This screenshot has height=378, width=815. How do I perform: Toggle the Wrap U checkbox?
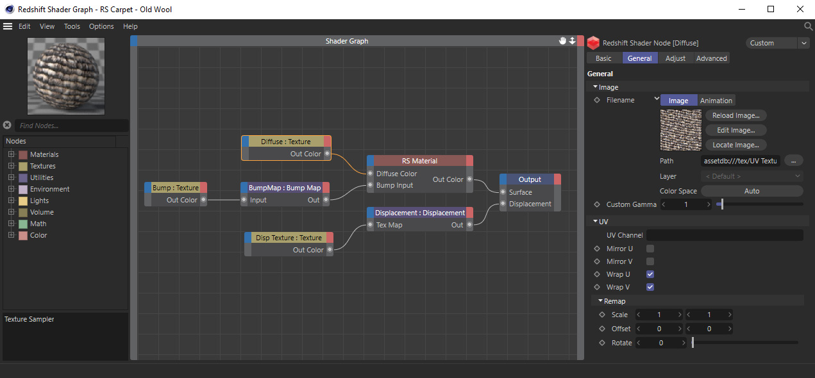click(x=650, y=274)
